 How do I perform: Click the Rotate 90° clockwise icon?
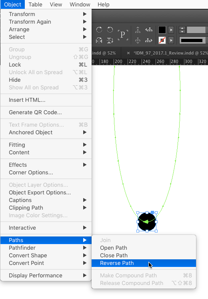tap(99, 30)
